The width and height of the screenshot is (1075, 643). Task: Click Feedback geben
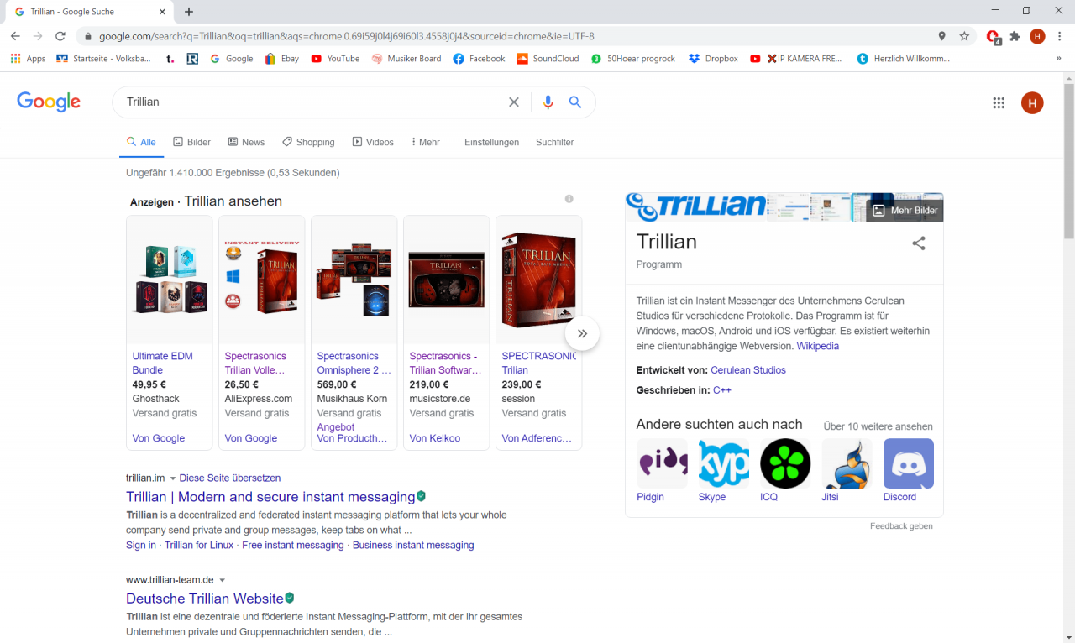[x=901, y=526]
